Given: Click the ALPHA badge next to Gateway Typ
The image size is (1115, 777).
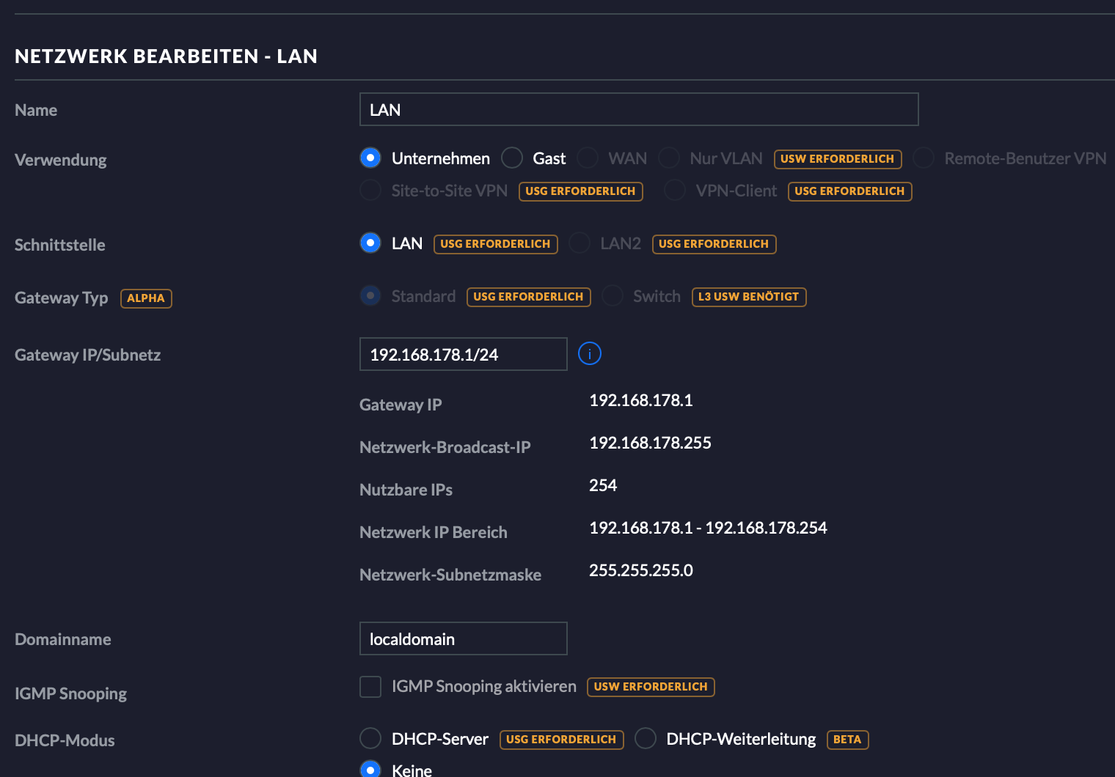Looking at the screenshot, I should 146,298.
